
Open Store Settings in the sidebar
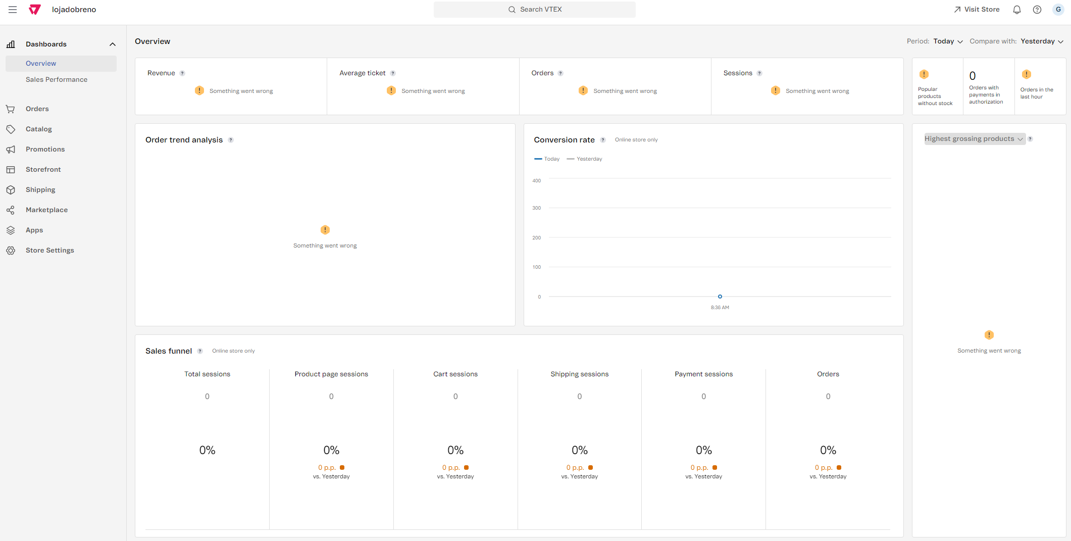click(49, 251)
